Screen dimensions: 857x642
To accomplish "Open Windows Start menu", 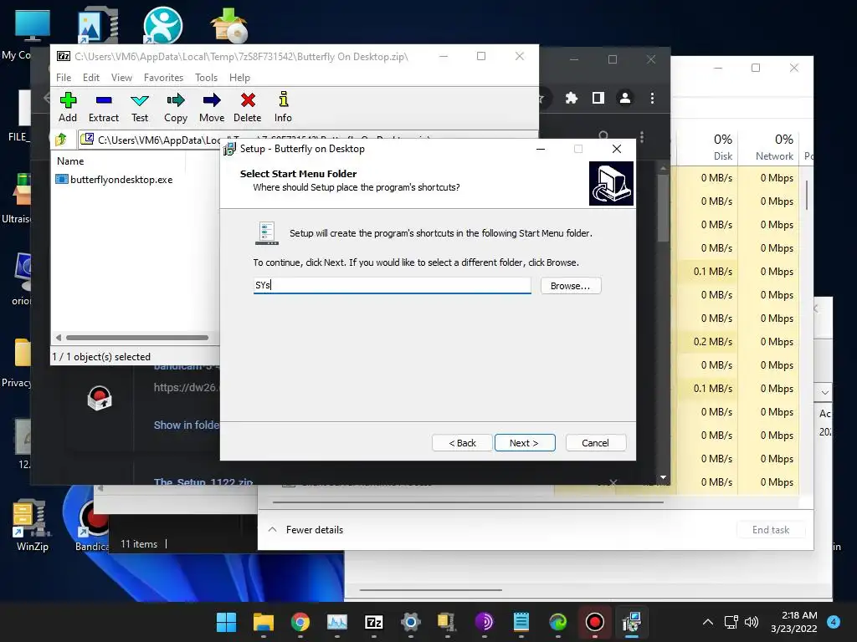I will [226, 622].
